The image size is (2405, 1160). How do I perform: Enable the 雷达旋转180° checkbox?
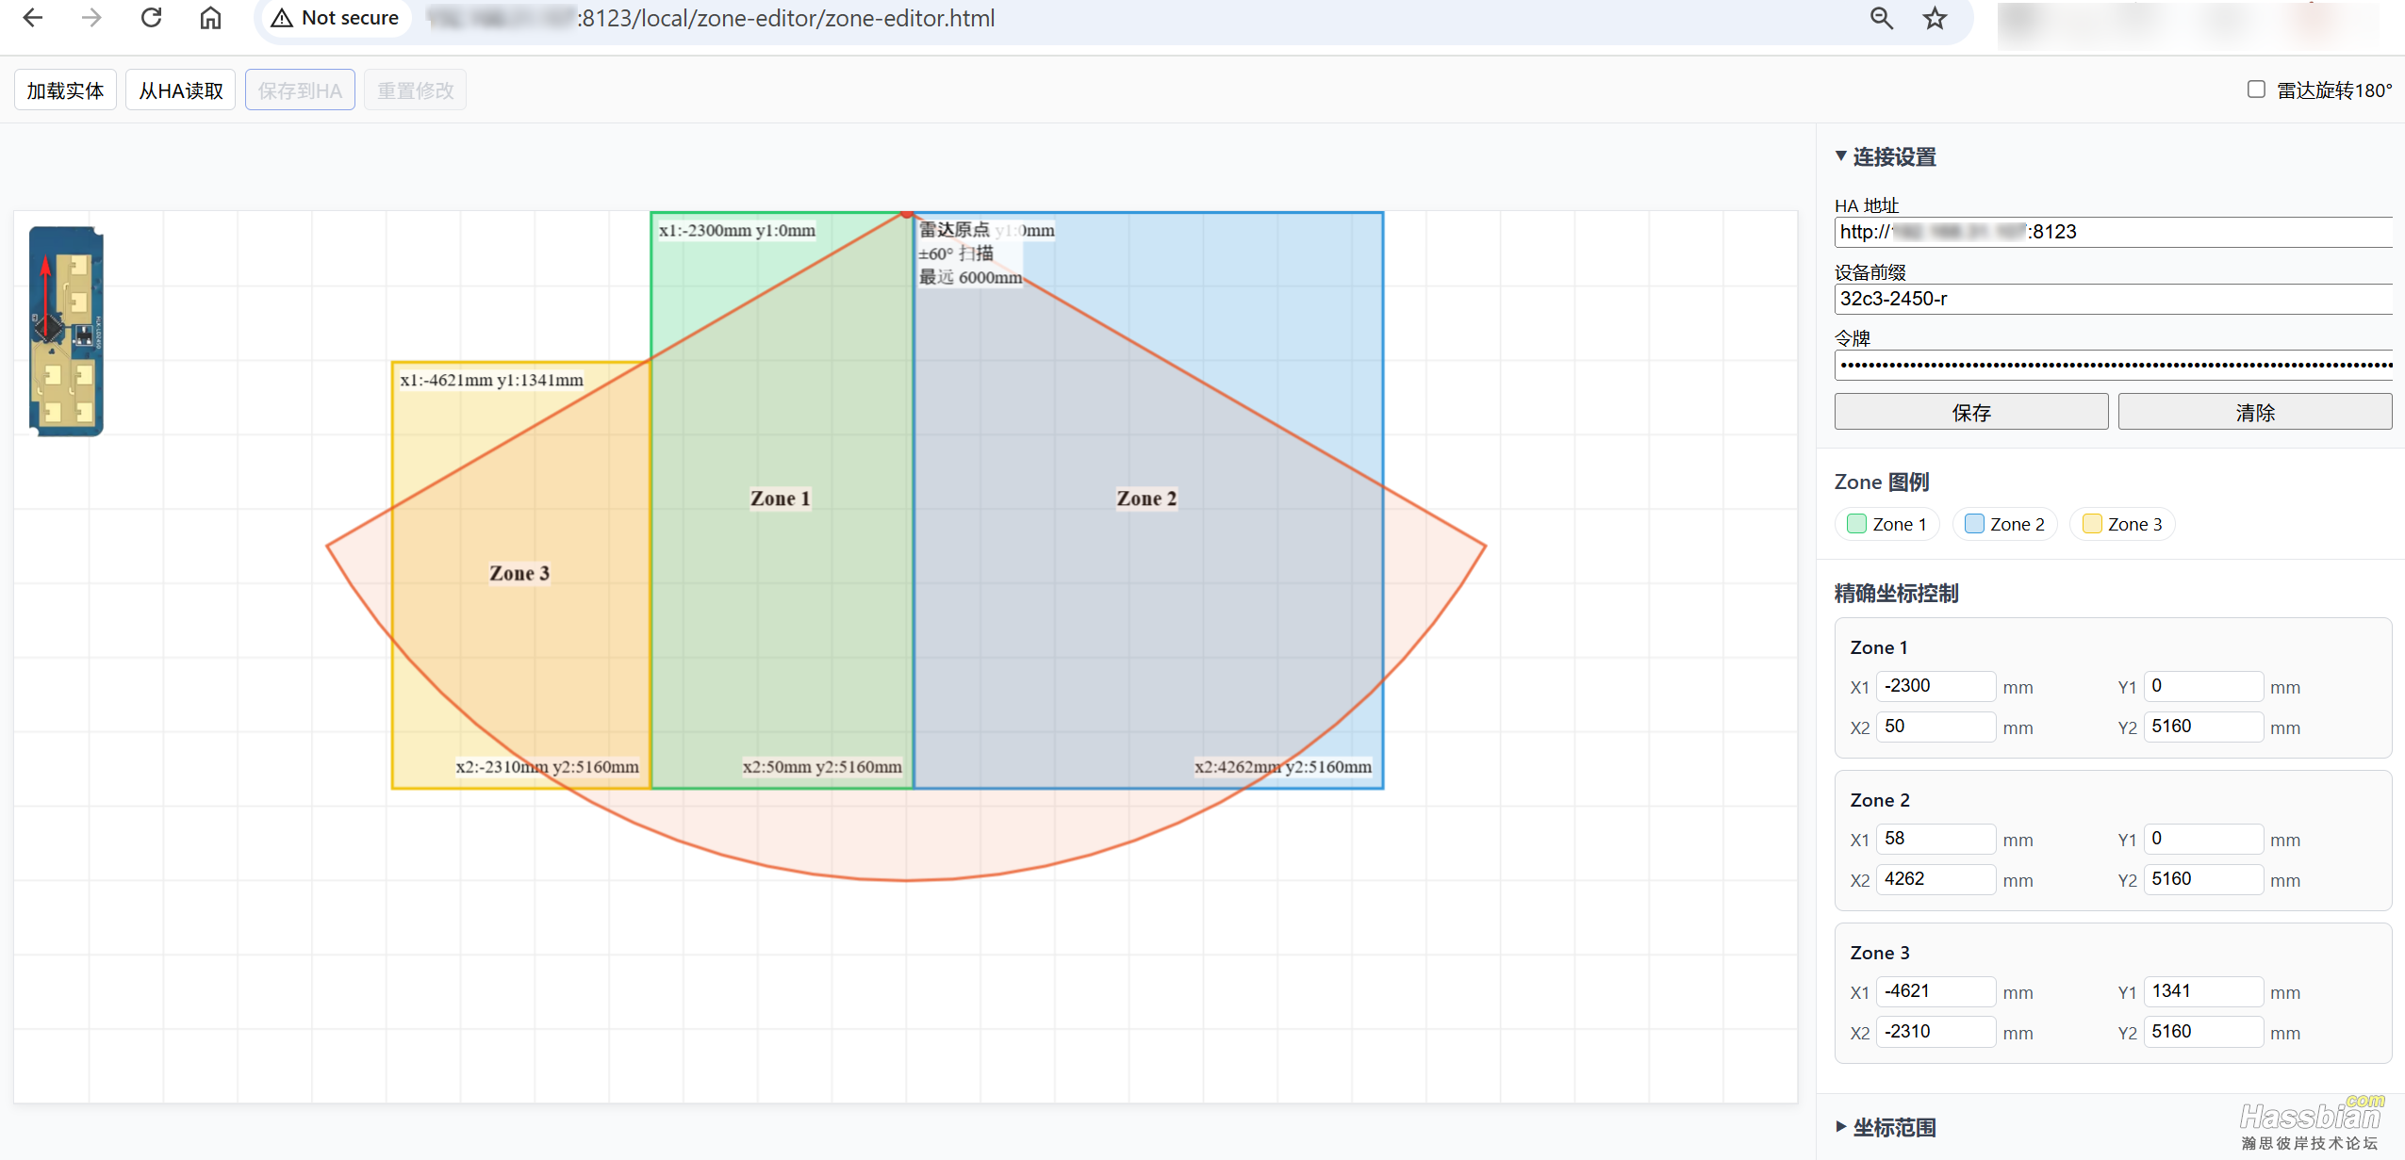pos(2256,90)
